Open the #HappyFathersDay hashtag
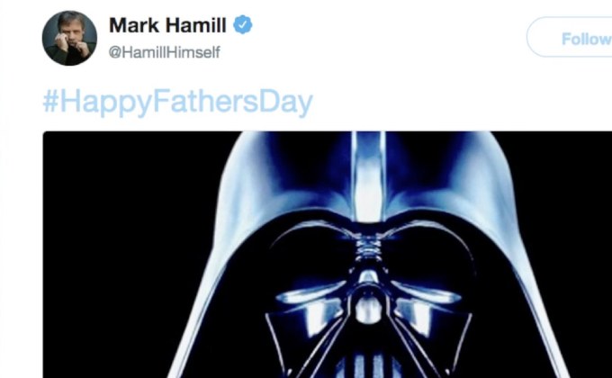Screen dimensions: 612x378 coord(178,102)
